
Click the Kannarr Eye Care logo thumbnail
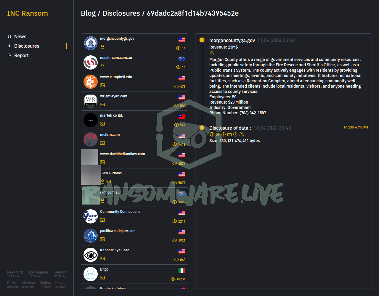pyautogui.click(x=91, y=255)
